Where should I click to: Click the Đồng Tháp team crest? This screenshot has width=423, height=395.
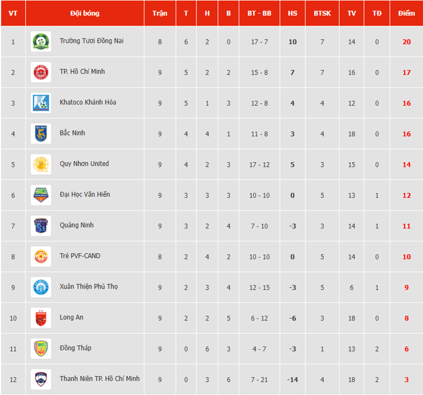tap(41, 348)
